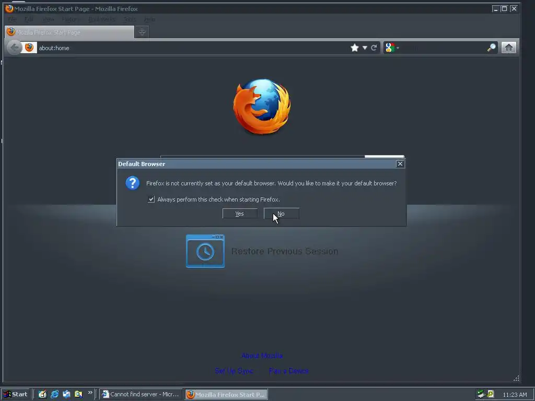This screenshot has width=535, height=401.
Task: Expand the quick launch overflow chevron
Action: (x=90, y=393)
